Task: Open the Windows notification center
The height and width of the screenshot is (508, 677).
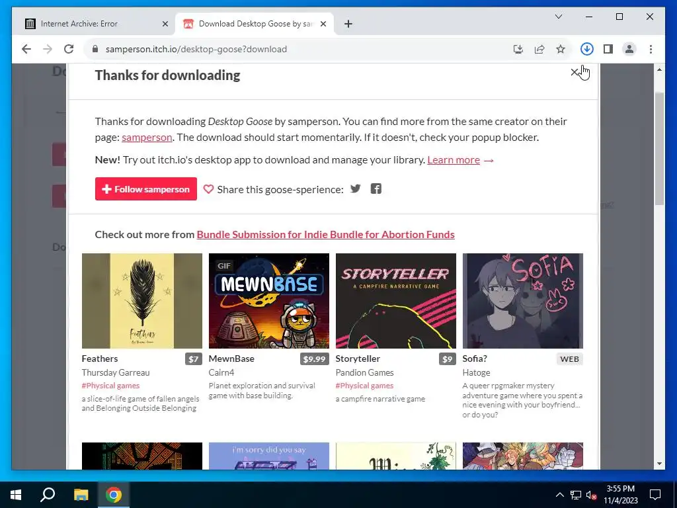Action: click(x=655, y=495)
